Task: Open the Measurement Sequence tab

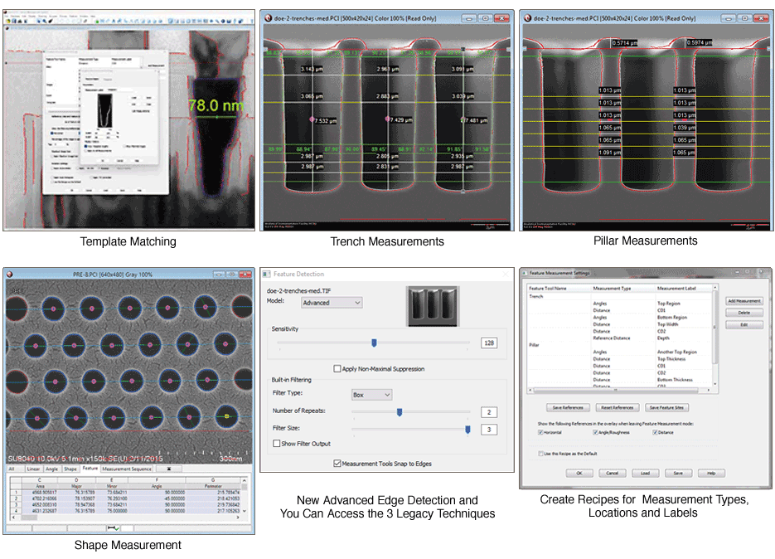Action: tap(127, 469)
